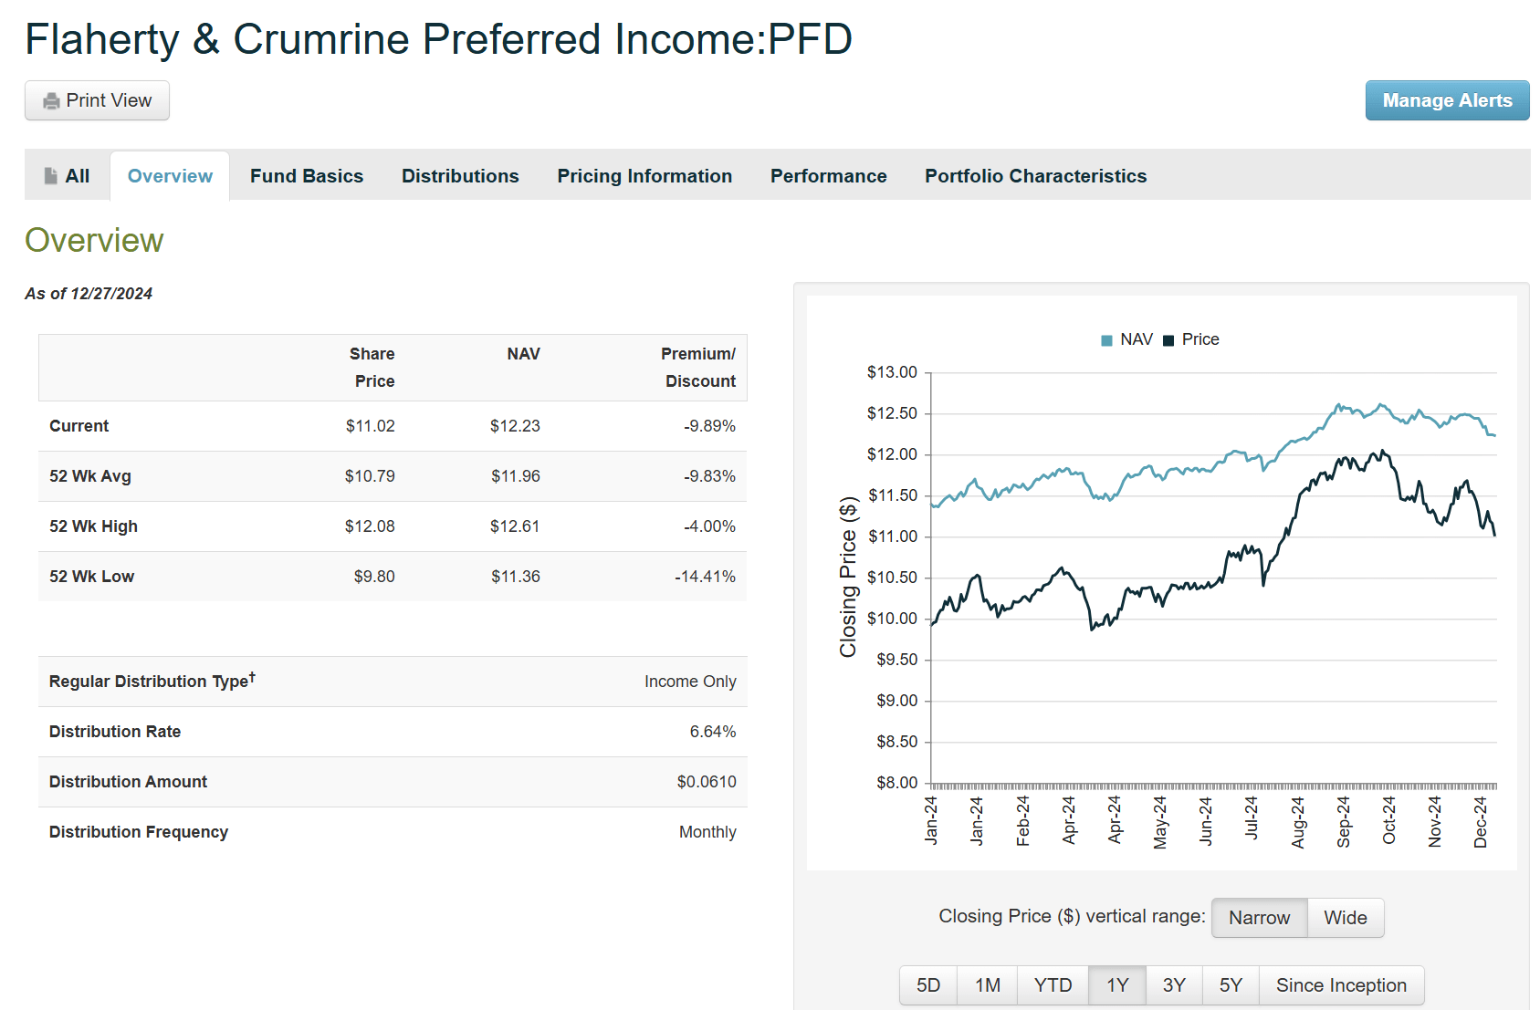This screenshot has width=1540, height=1010.
Task: Select Narrow vertical range for closing price
Action: pyautogui.click(x=1259, y=918)
